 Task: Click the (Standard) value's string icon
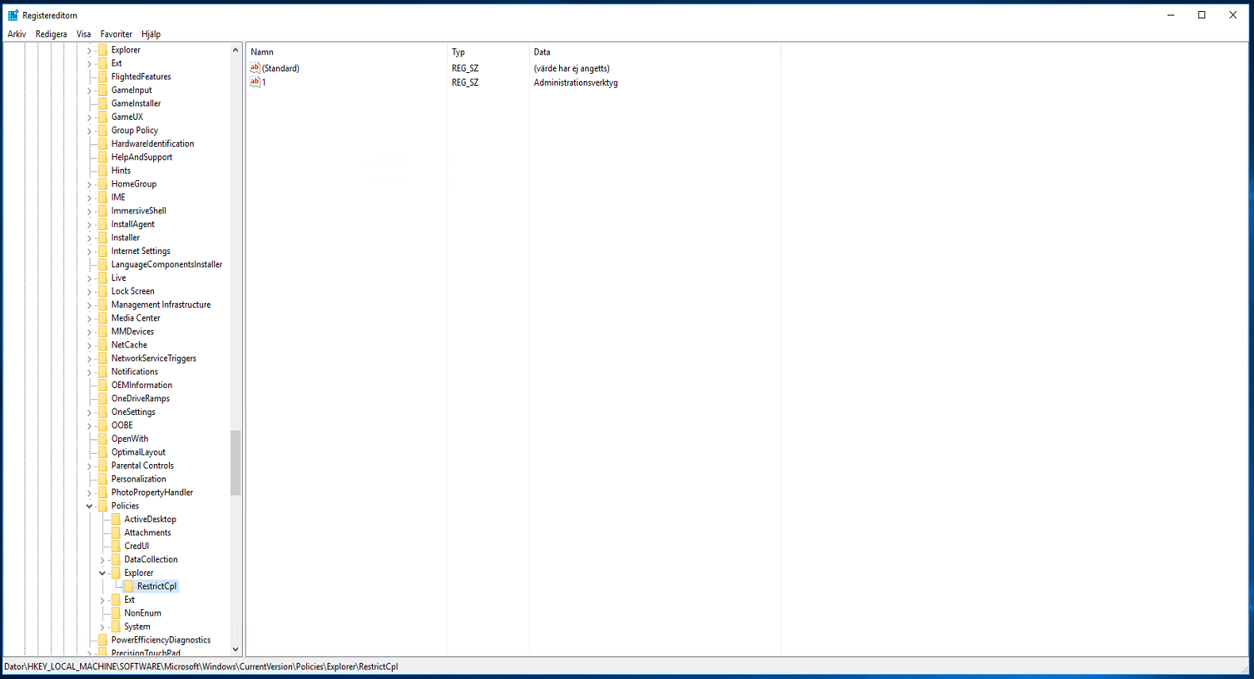255,68
